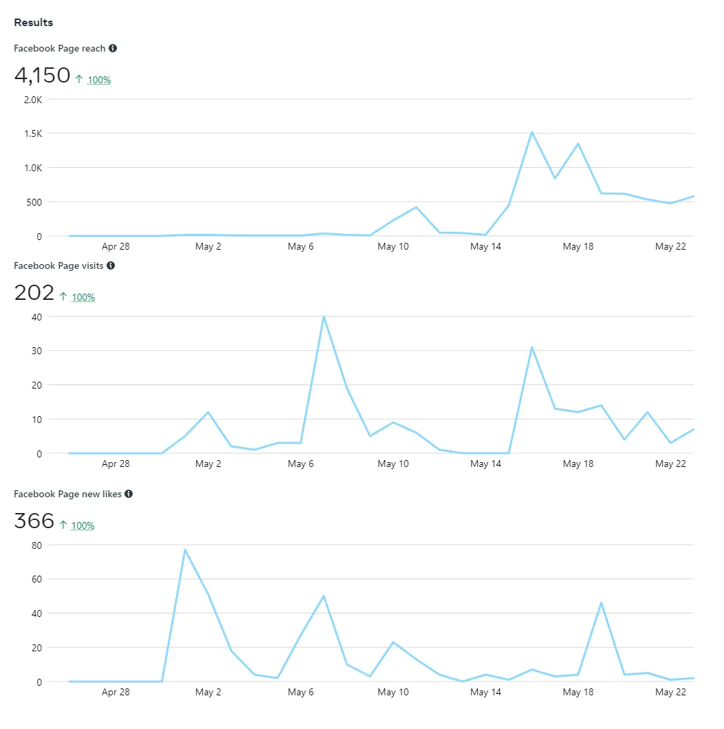This screenshot has width=724, height=729.
Task: Select the 202 page visits total
Action: tap(34, 292)
